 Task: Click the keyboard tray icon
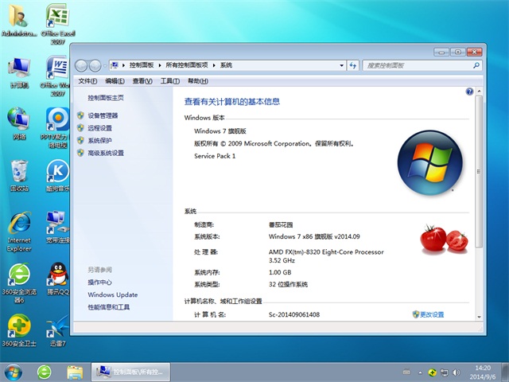tap(406, 372)
